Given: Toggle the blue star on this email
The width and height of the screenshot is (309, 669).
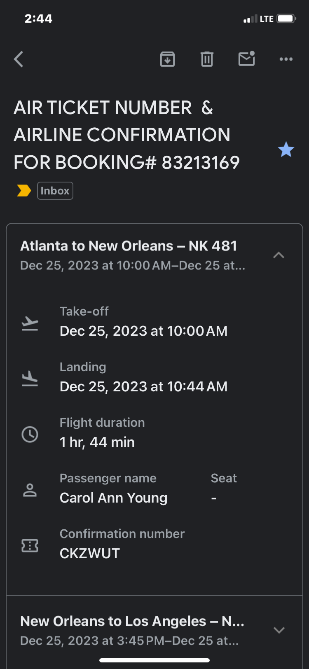Looking at the screenshot, I should pyautogui.click(x=286, y=150).
